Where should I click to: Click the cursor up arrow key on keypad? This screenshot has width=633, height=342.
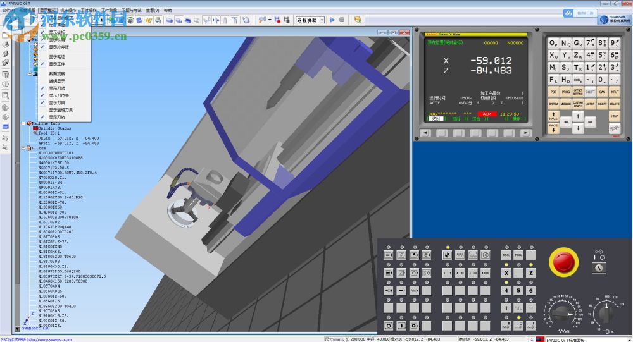[578, 116]
